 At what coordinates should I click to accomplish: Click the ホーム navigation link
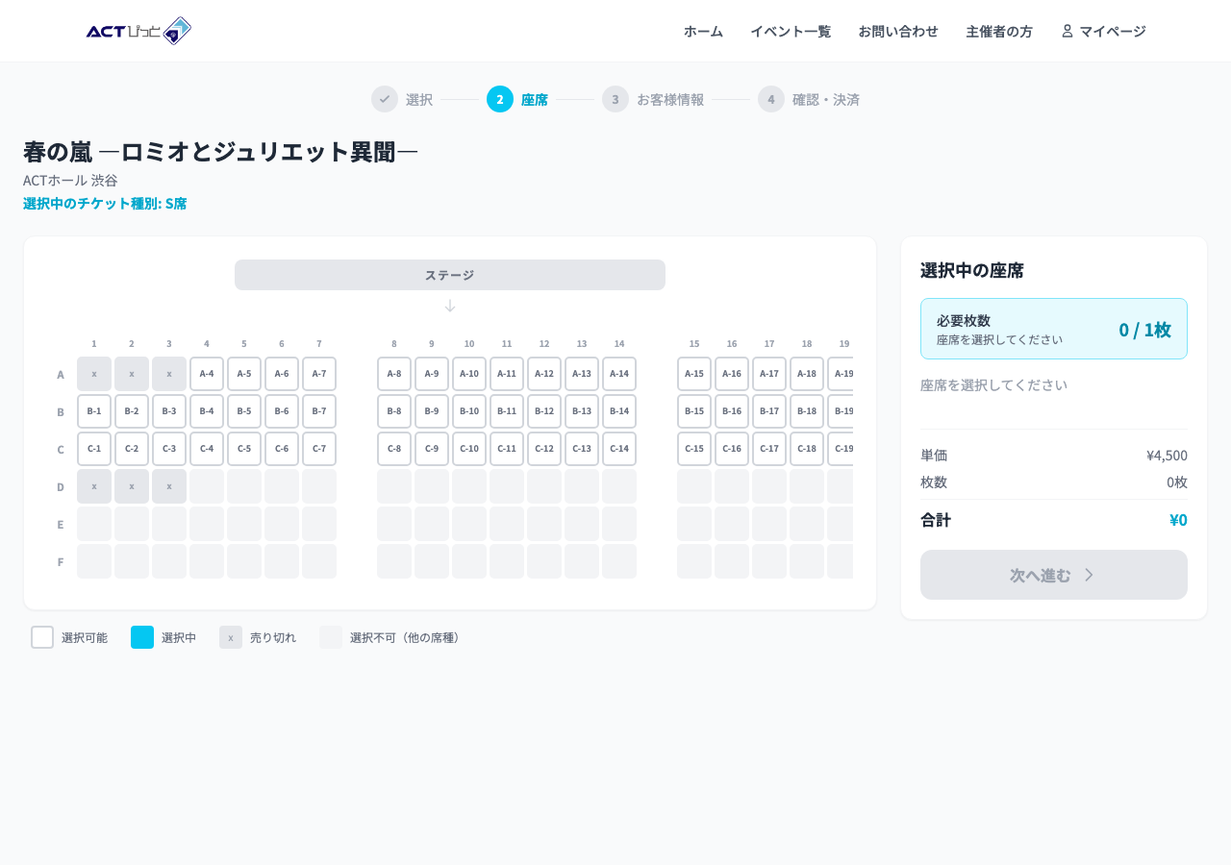[x=702, y=31]
